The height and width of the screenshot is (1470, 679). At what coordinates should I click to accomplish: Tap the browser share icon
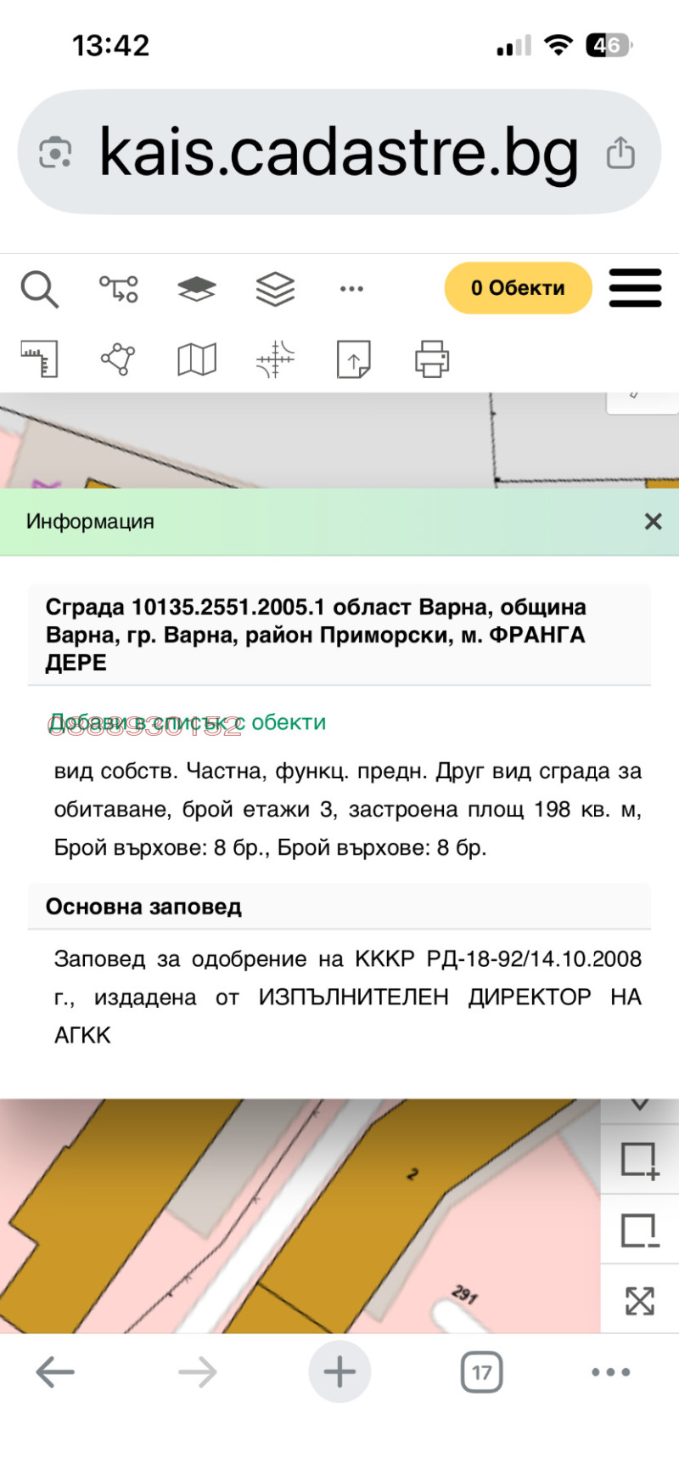pos(620,153)
